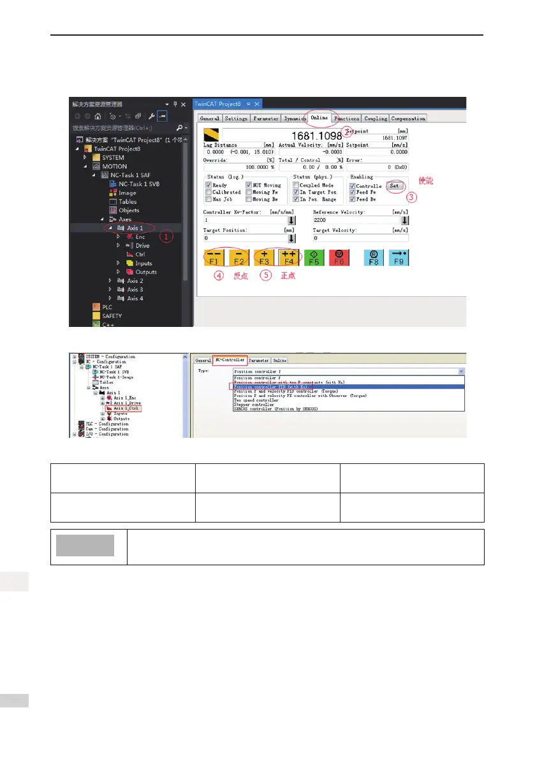Click the red F6 stop button
Viewport: 535px width, 759px height.
(x=339, y=257)
